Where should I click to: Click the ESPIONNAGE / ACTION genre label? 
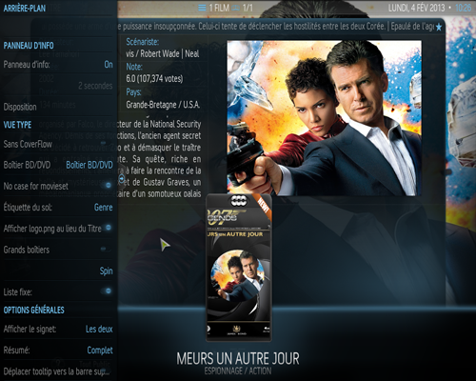point(238,371)
